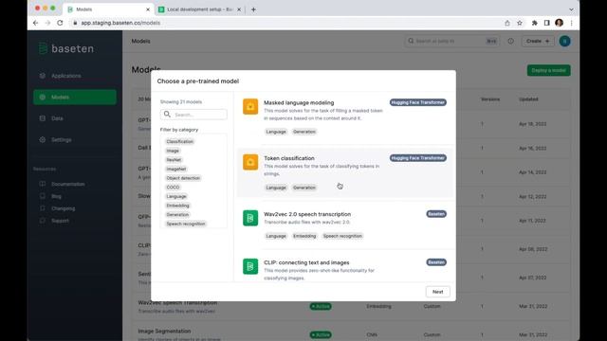Viewport: 607px width, 341px height.
Task: Click the Baseten badge on Wav2vec 2.0
Action: tap(436, 214)
